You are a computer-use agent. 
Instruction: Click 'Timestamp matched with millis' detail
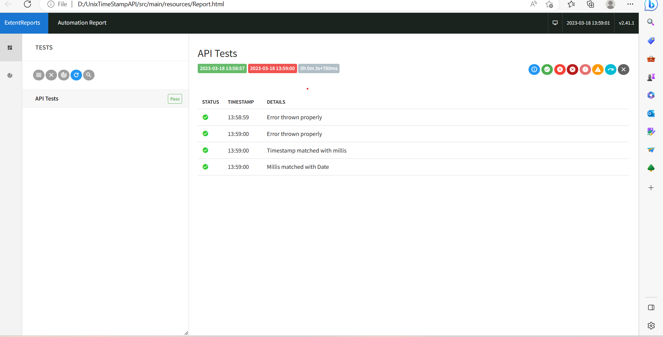pos(306,150)
